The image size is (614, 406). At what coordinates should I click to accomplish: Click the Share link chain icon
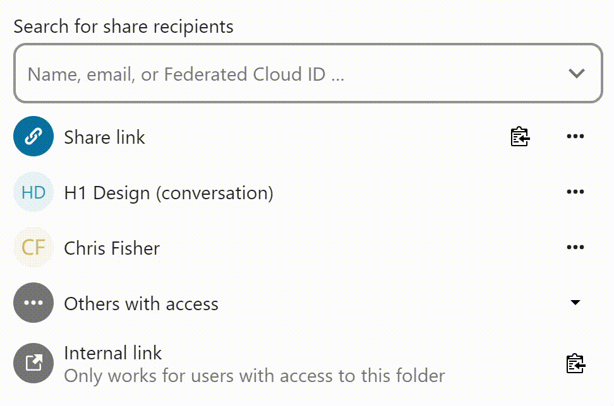[x=33, y=136]
